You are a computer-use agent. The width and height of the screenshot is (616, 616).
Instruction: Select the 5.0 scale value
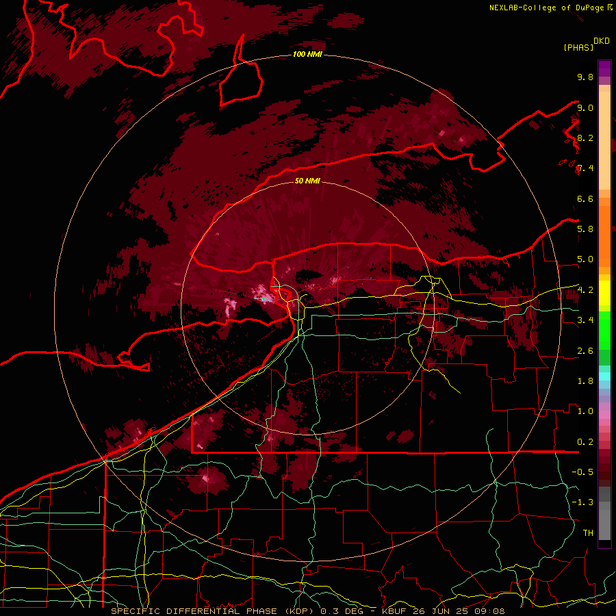click(585, 259)
